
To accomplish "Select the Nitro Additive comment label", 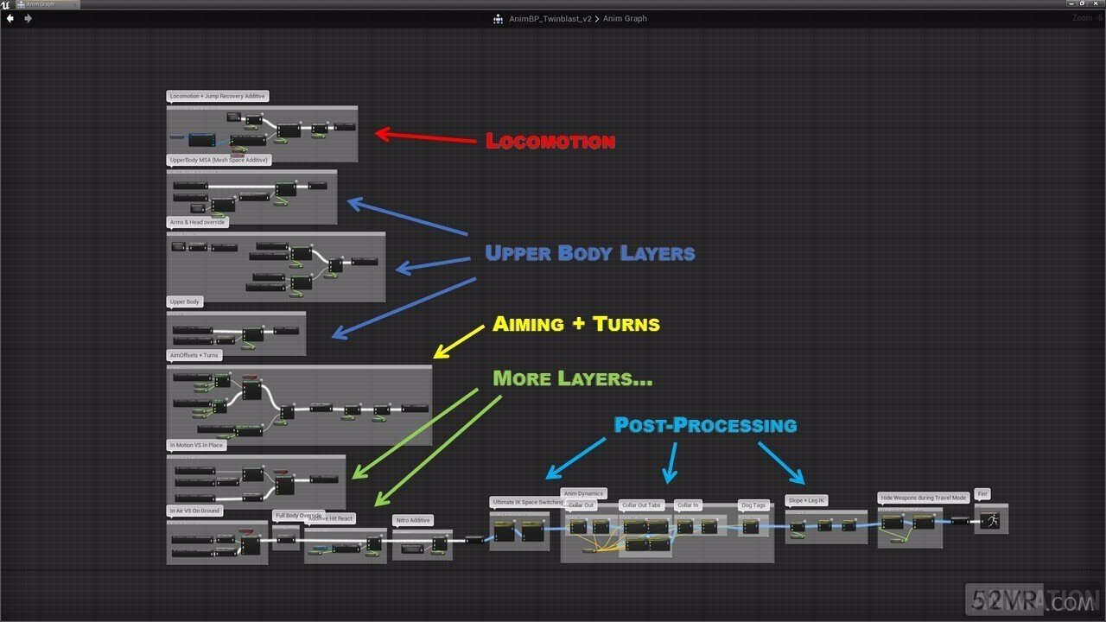I will pos(412,520).
